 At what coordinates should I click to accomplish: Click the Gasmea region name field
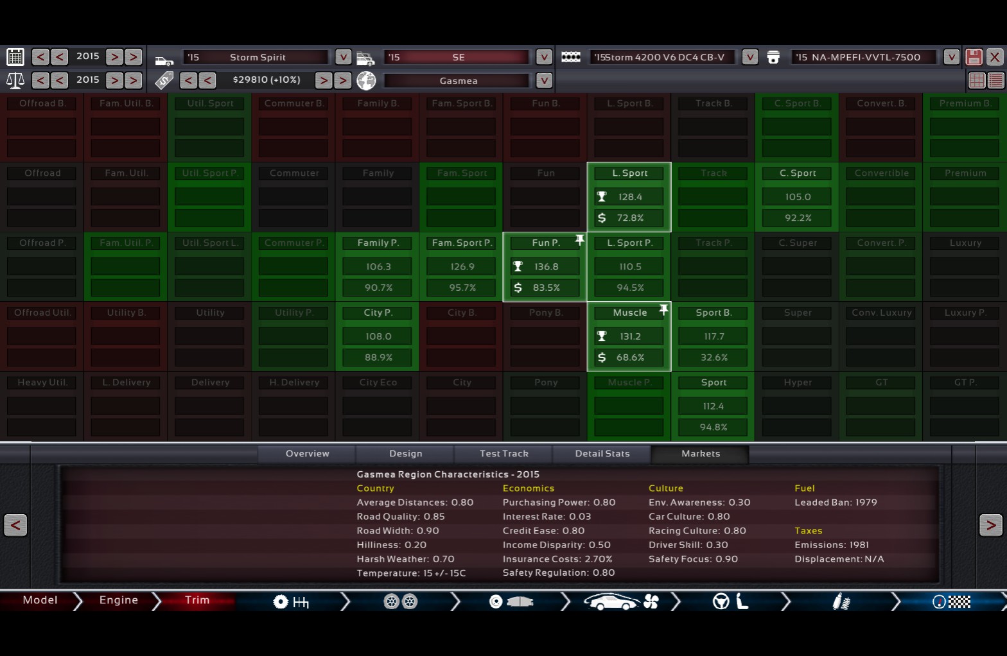458,81
